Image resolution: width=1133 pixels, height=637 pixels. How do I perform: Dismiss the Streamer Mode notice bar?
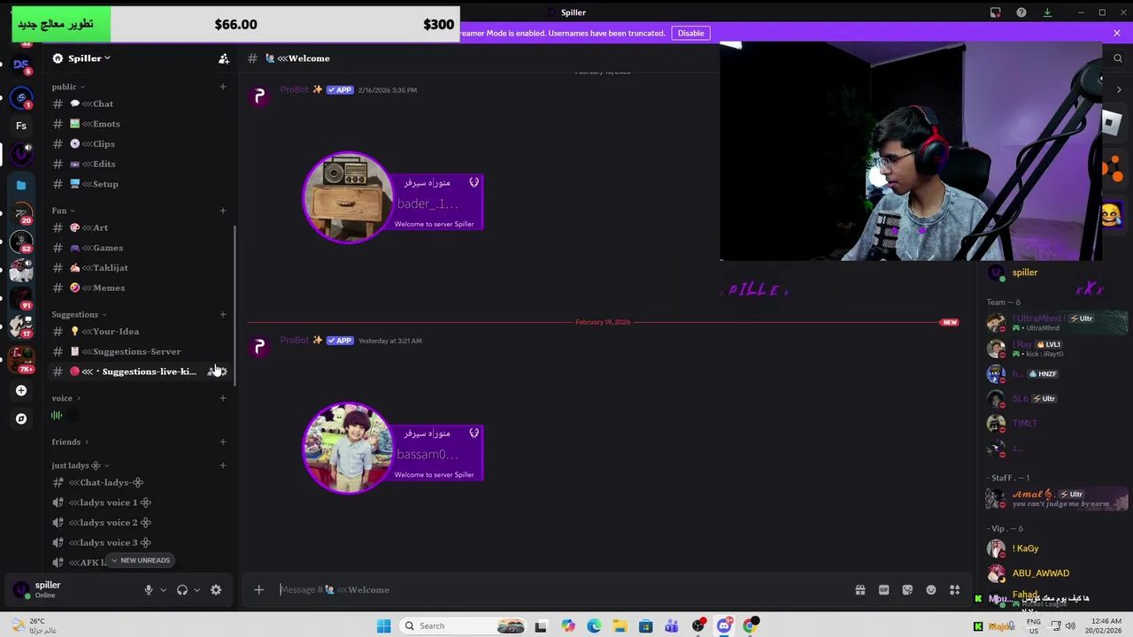[x=1117, y=33]
